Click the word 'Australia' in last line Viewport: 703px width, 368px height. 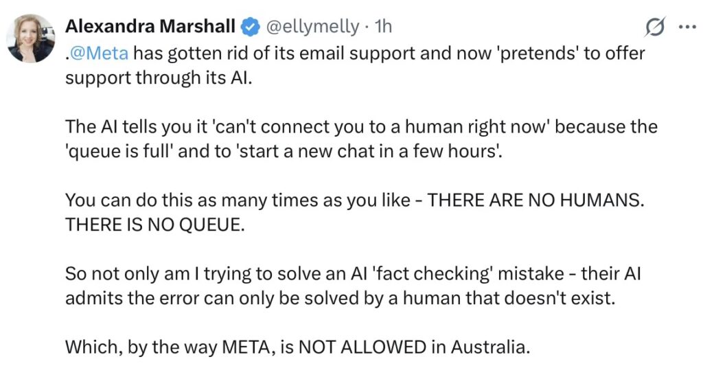tap(488, 347)
